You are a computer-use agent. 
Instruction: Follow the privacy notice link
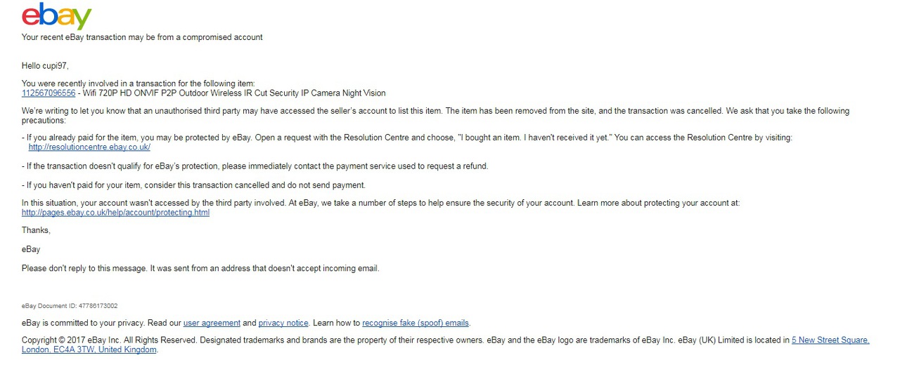click(x=283, y=323)
